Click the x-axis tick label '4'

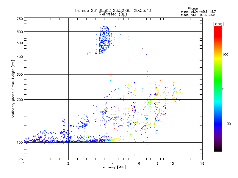click(x=113, y=163)
